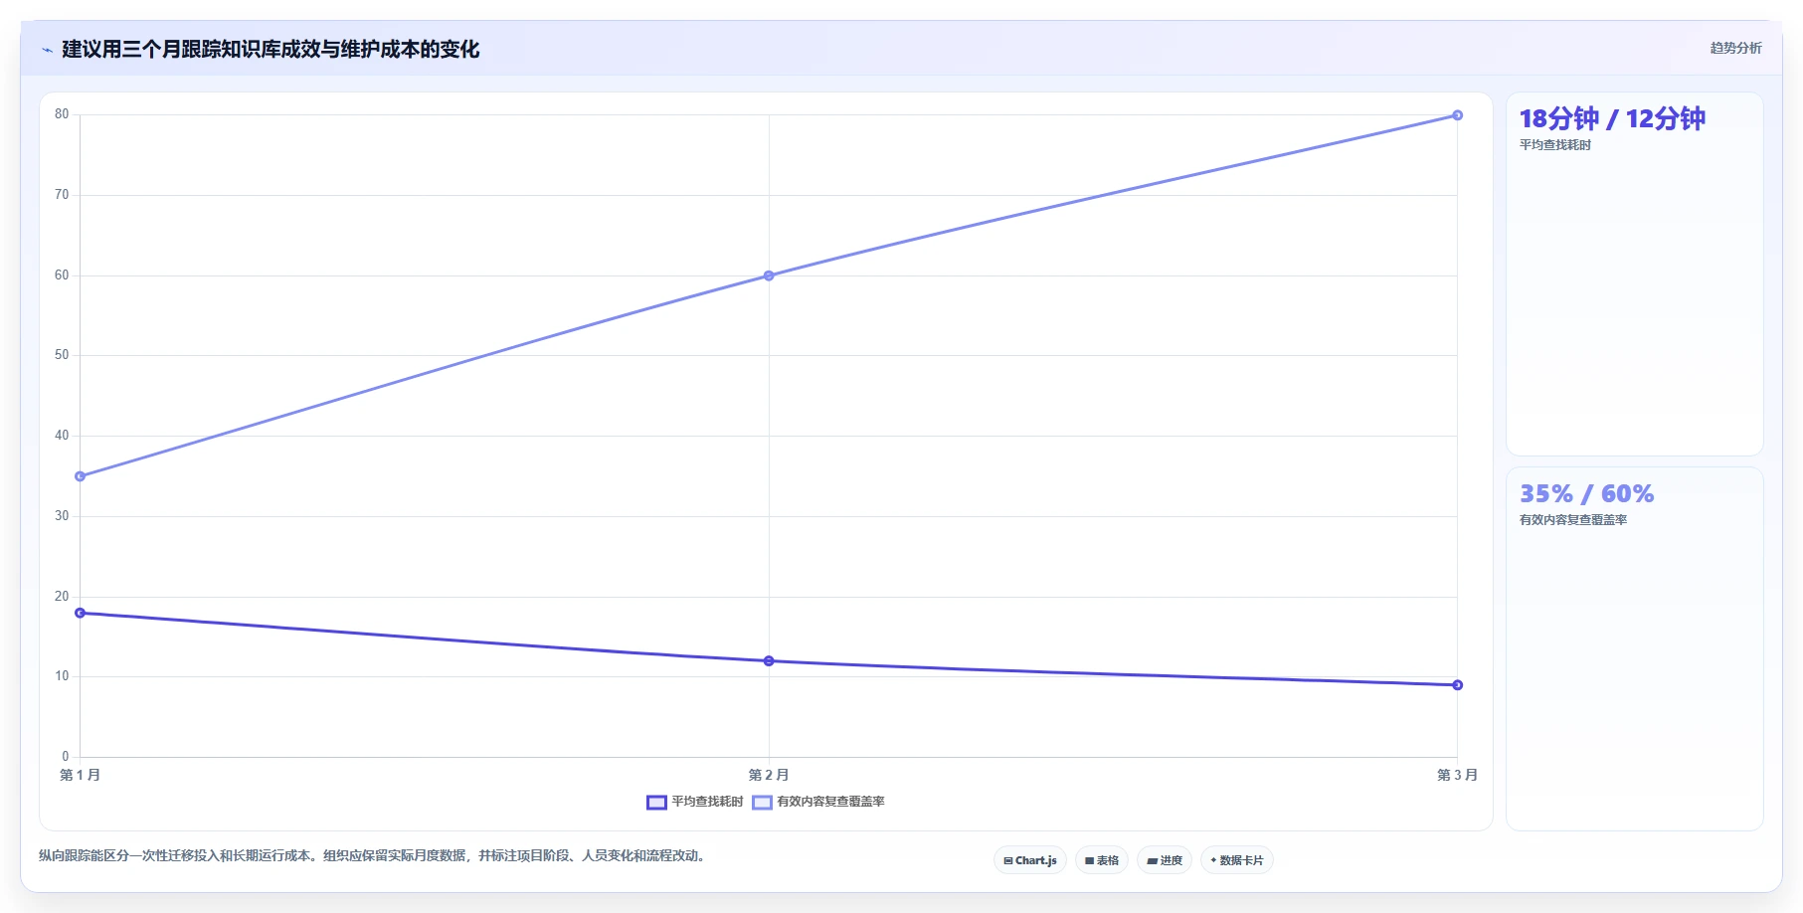Click the y-axis label 60
The height and width of the screenshot is (913, 1803).
(62, 275)
